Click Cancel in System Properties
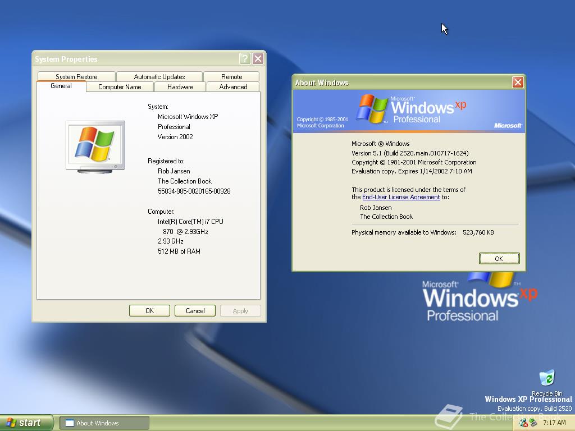 pyautogui.click(x=195, y=310)
